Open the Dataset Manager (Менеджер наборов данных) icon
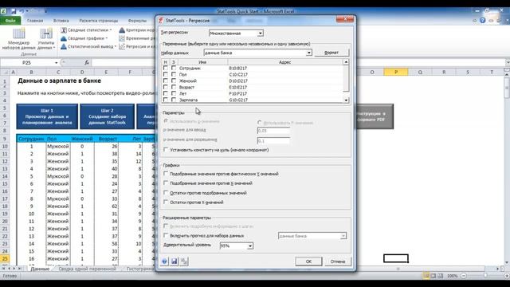This screenshot has height=287, width=510. [x=18, y=39]
